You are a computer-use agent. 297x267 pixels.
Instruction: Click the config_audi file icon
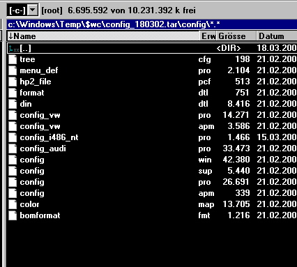(x=13, y=148)
